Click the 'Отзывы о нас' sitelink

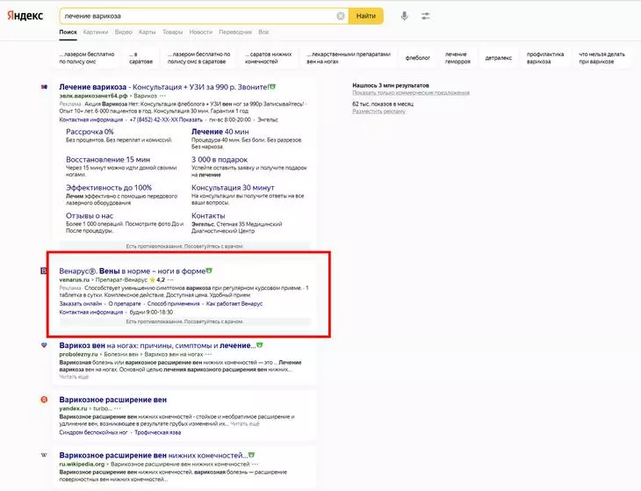90,215
